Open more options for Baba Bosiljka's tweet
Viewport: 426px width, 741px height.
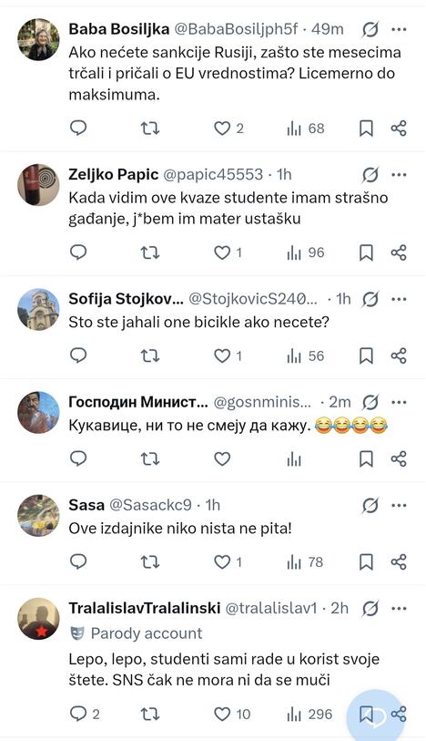[x=399, y=29]
